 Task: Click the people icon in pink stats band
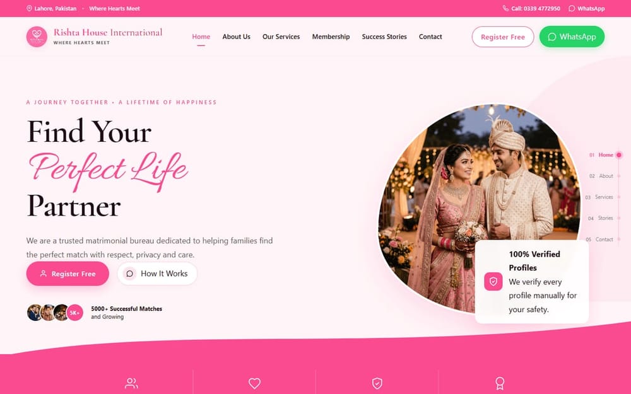pyautogui.click(x=131, y=383)
